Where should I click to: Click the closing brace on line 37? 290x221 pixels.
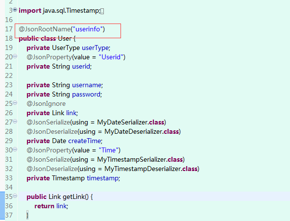point(27,215)
